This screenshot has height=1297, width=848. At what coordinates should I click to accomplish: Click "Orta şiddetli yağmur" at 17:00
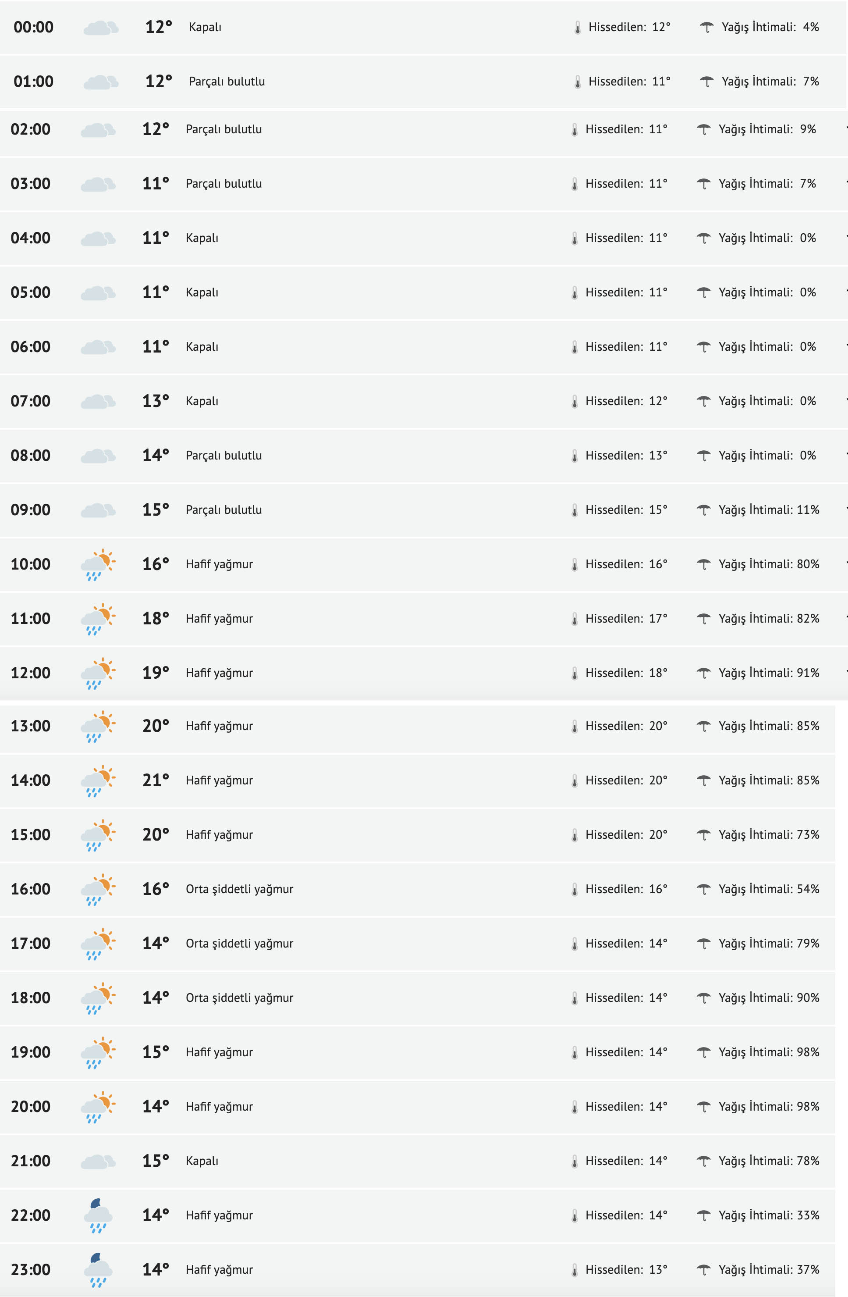pos(239,943)
